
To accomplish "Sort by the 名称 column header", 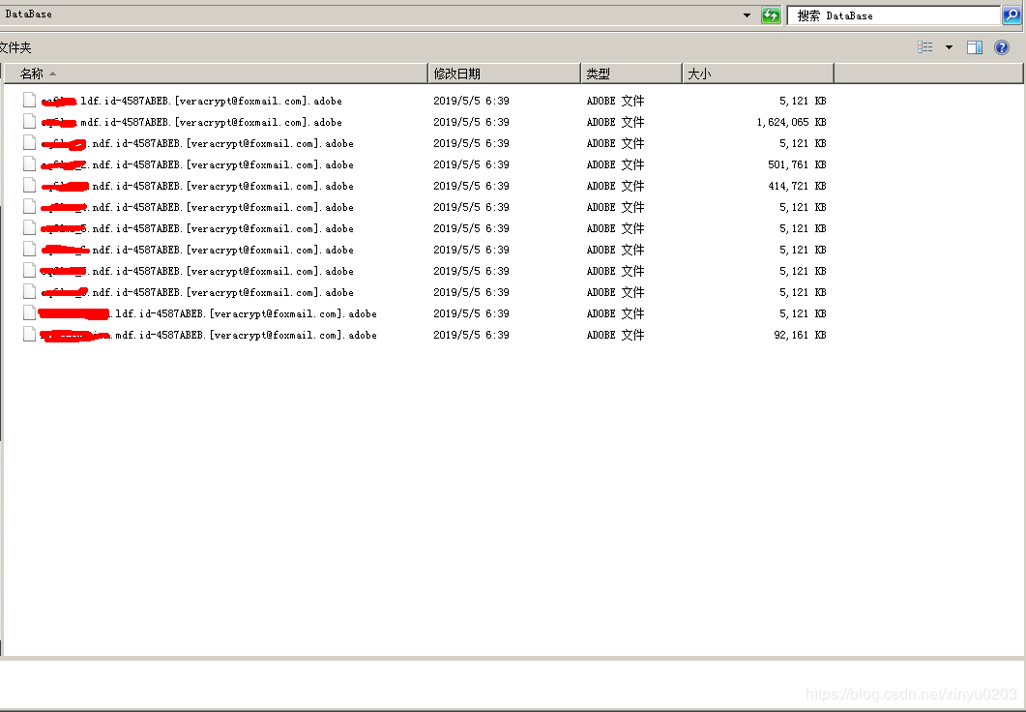I will point(216,74).
